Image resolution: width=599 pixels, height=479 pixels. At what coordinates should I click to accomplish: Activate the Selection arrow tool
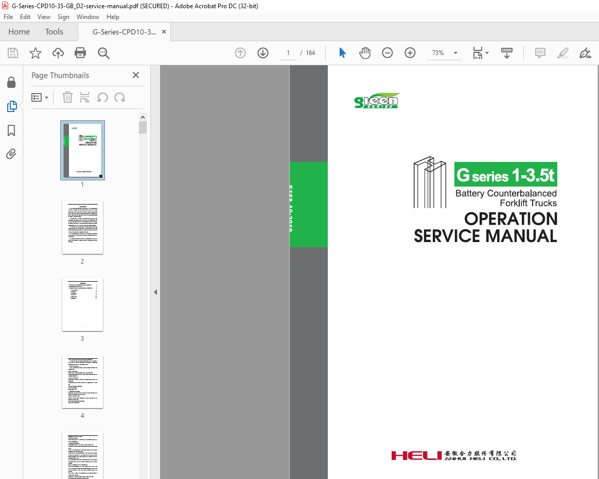tap(342, 53)
